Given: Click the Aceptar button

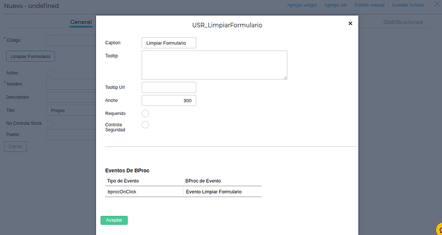Looking at the screenshot, I should pyautogui.click(x=114, y=220).
